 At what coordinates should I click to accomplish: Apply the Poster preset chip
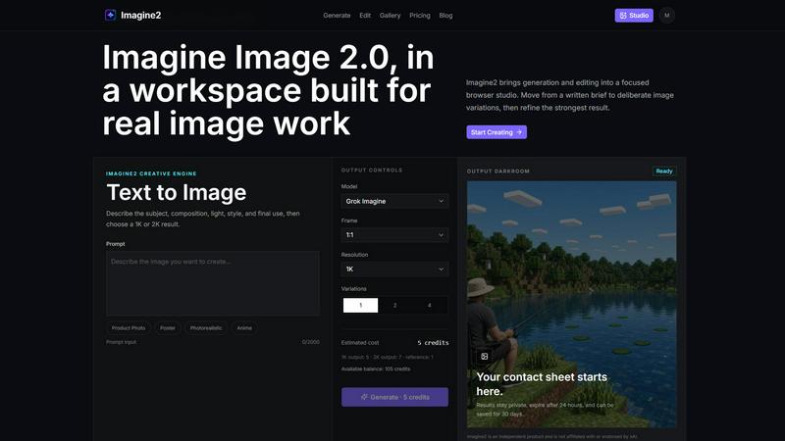(168, 328)
